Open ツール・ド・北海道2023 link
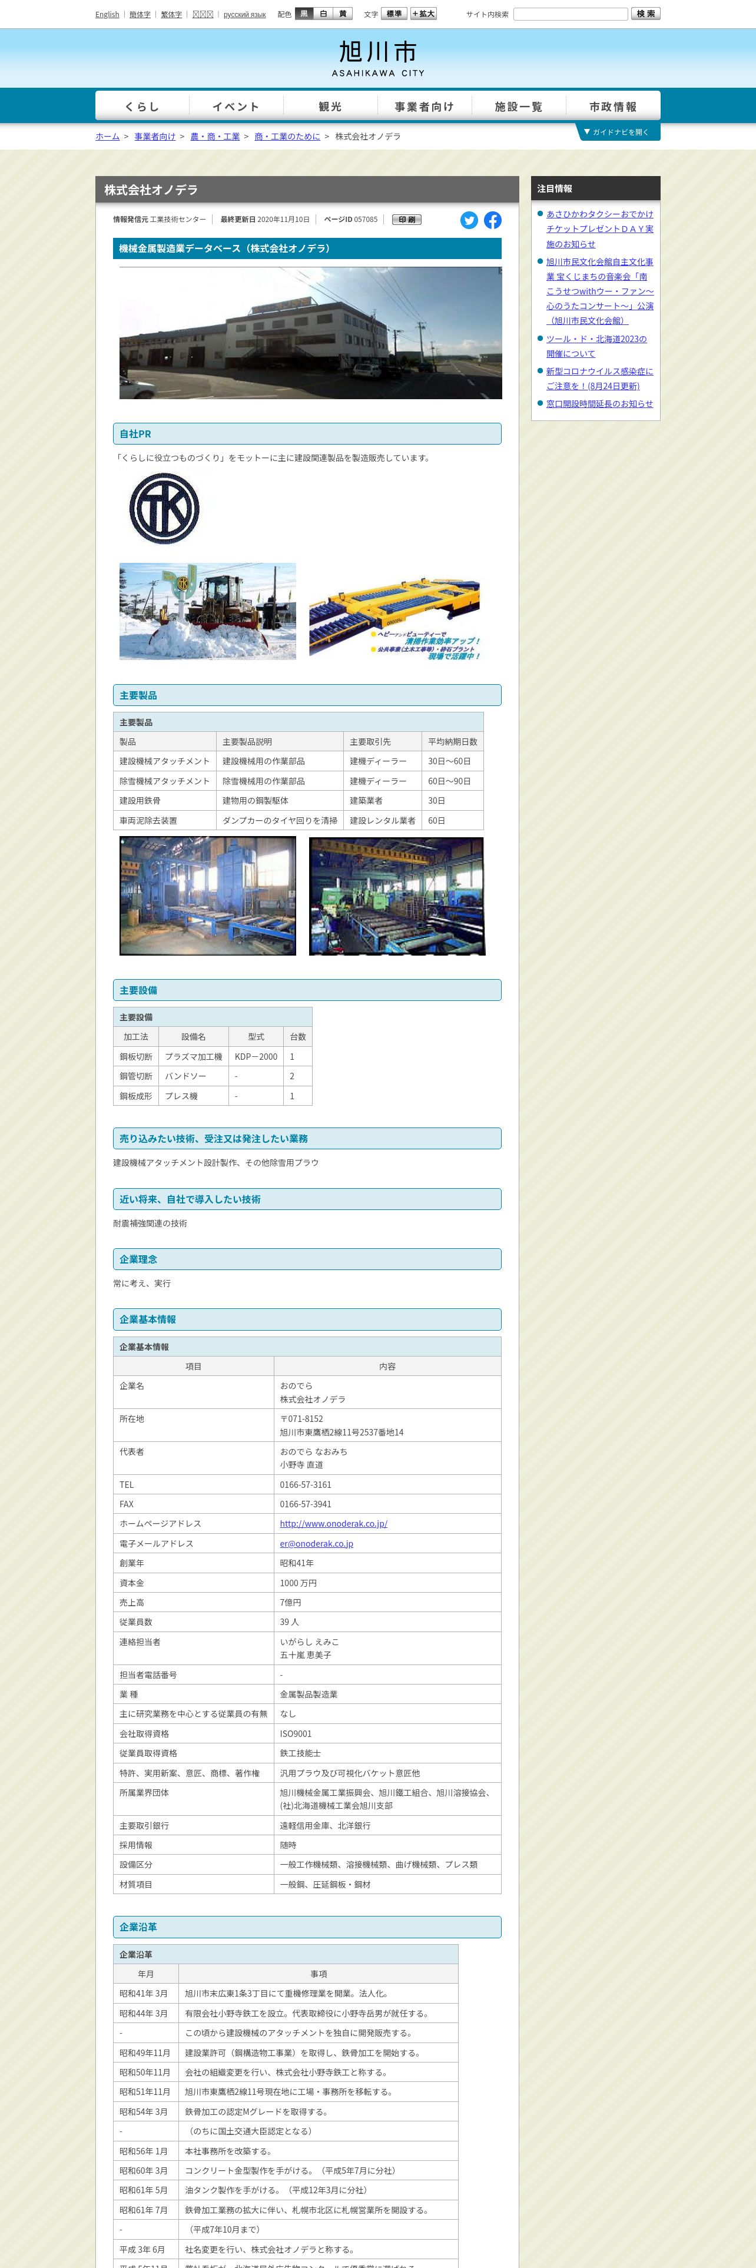This screenshot has height=2268, width=756. (596, 346)
